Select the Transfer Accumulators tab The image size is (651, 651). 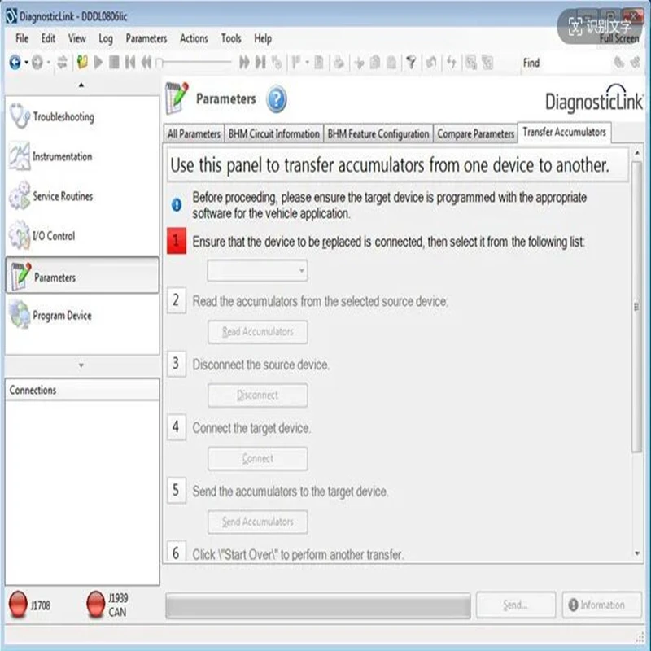pos(564,132)
